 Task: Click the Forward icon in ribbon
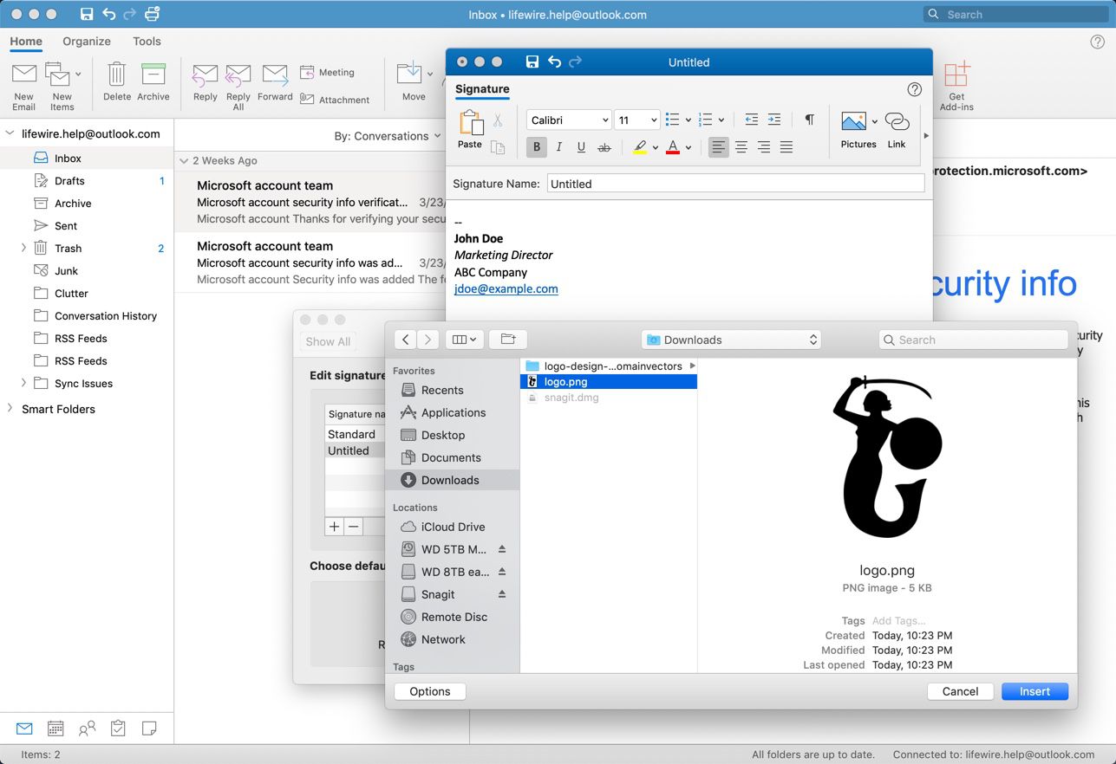pyautogui.click(x=275, y=74)
